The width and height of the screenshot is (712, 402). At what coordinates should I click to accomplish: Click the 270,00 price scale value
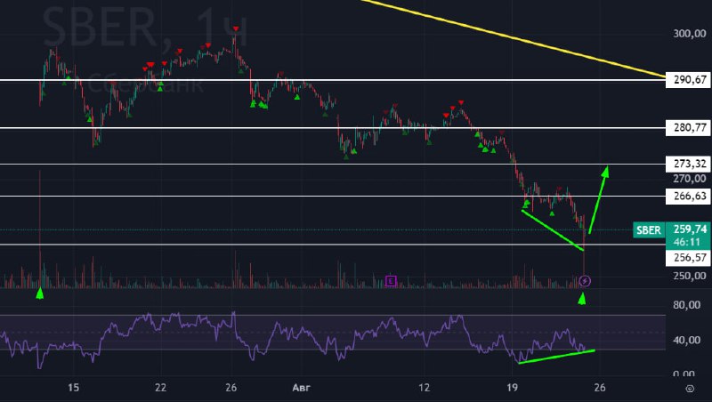tap(689, 179)
